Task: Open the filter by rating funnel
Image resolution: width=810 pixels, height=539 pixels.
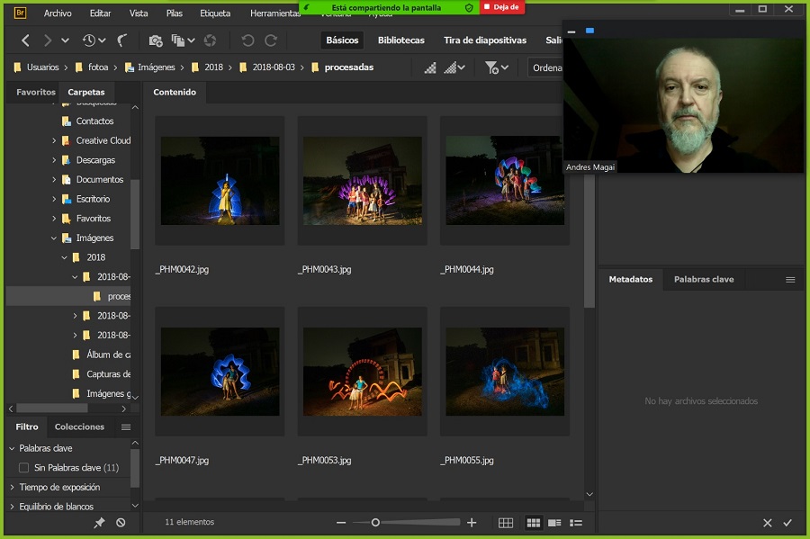Action: [491, 67]
